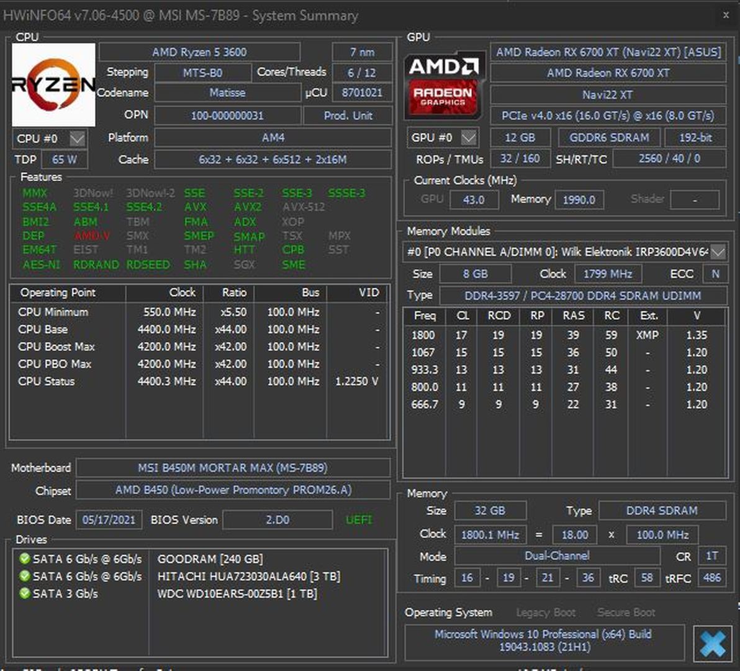Screen dimensions: 740x671
Task: Click the SMAP feature flag
Action: [249, 236]
